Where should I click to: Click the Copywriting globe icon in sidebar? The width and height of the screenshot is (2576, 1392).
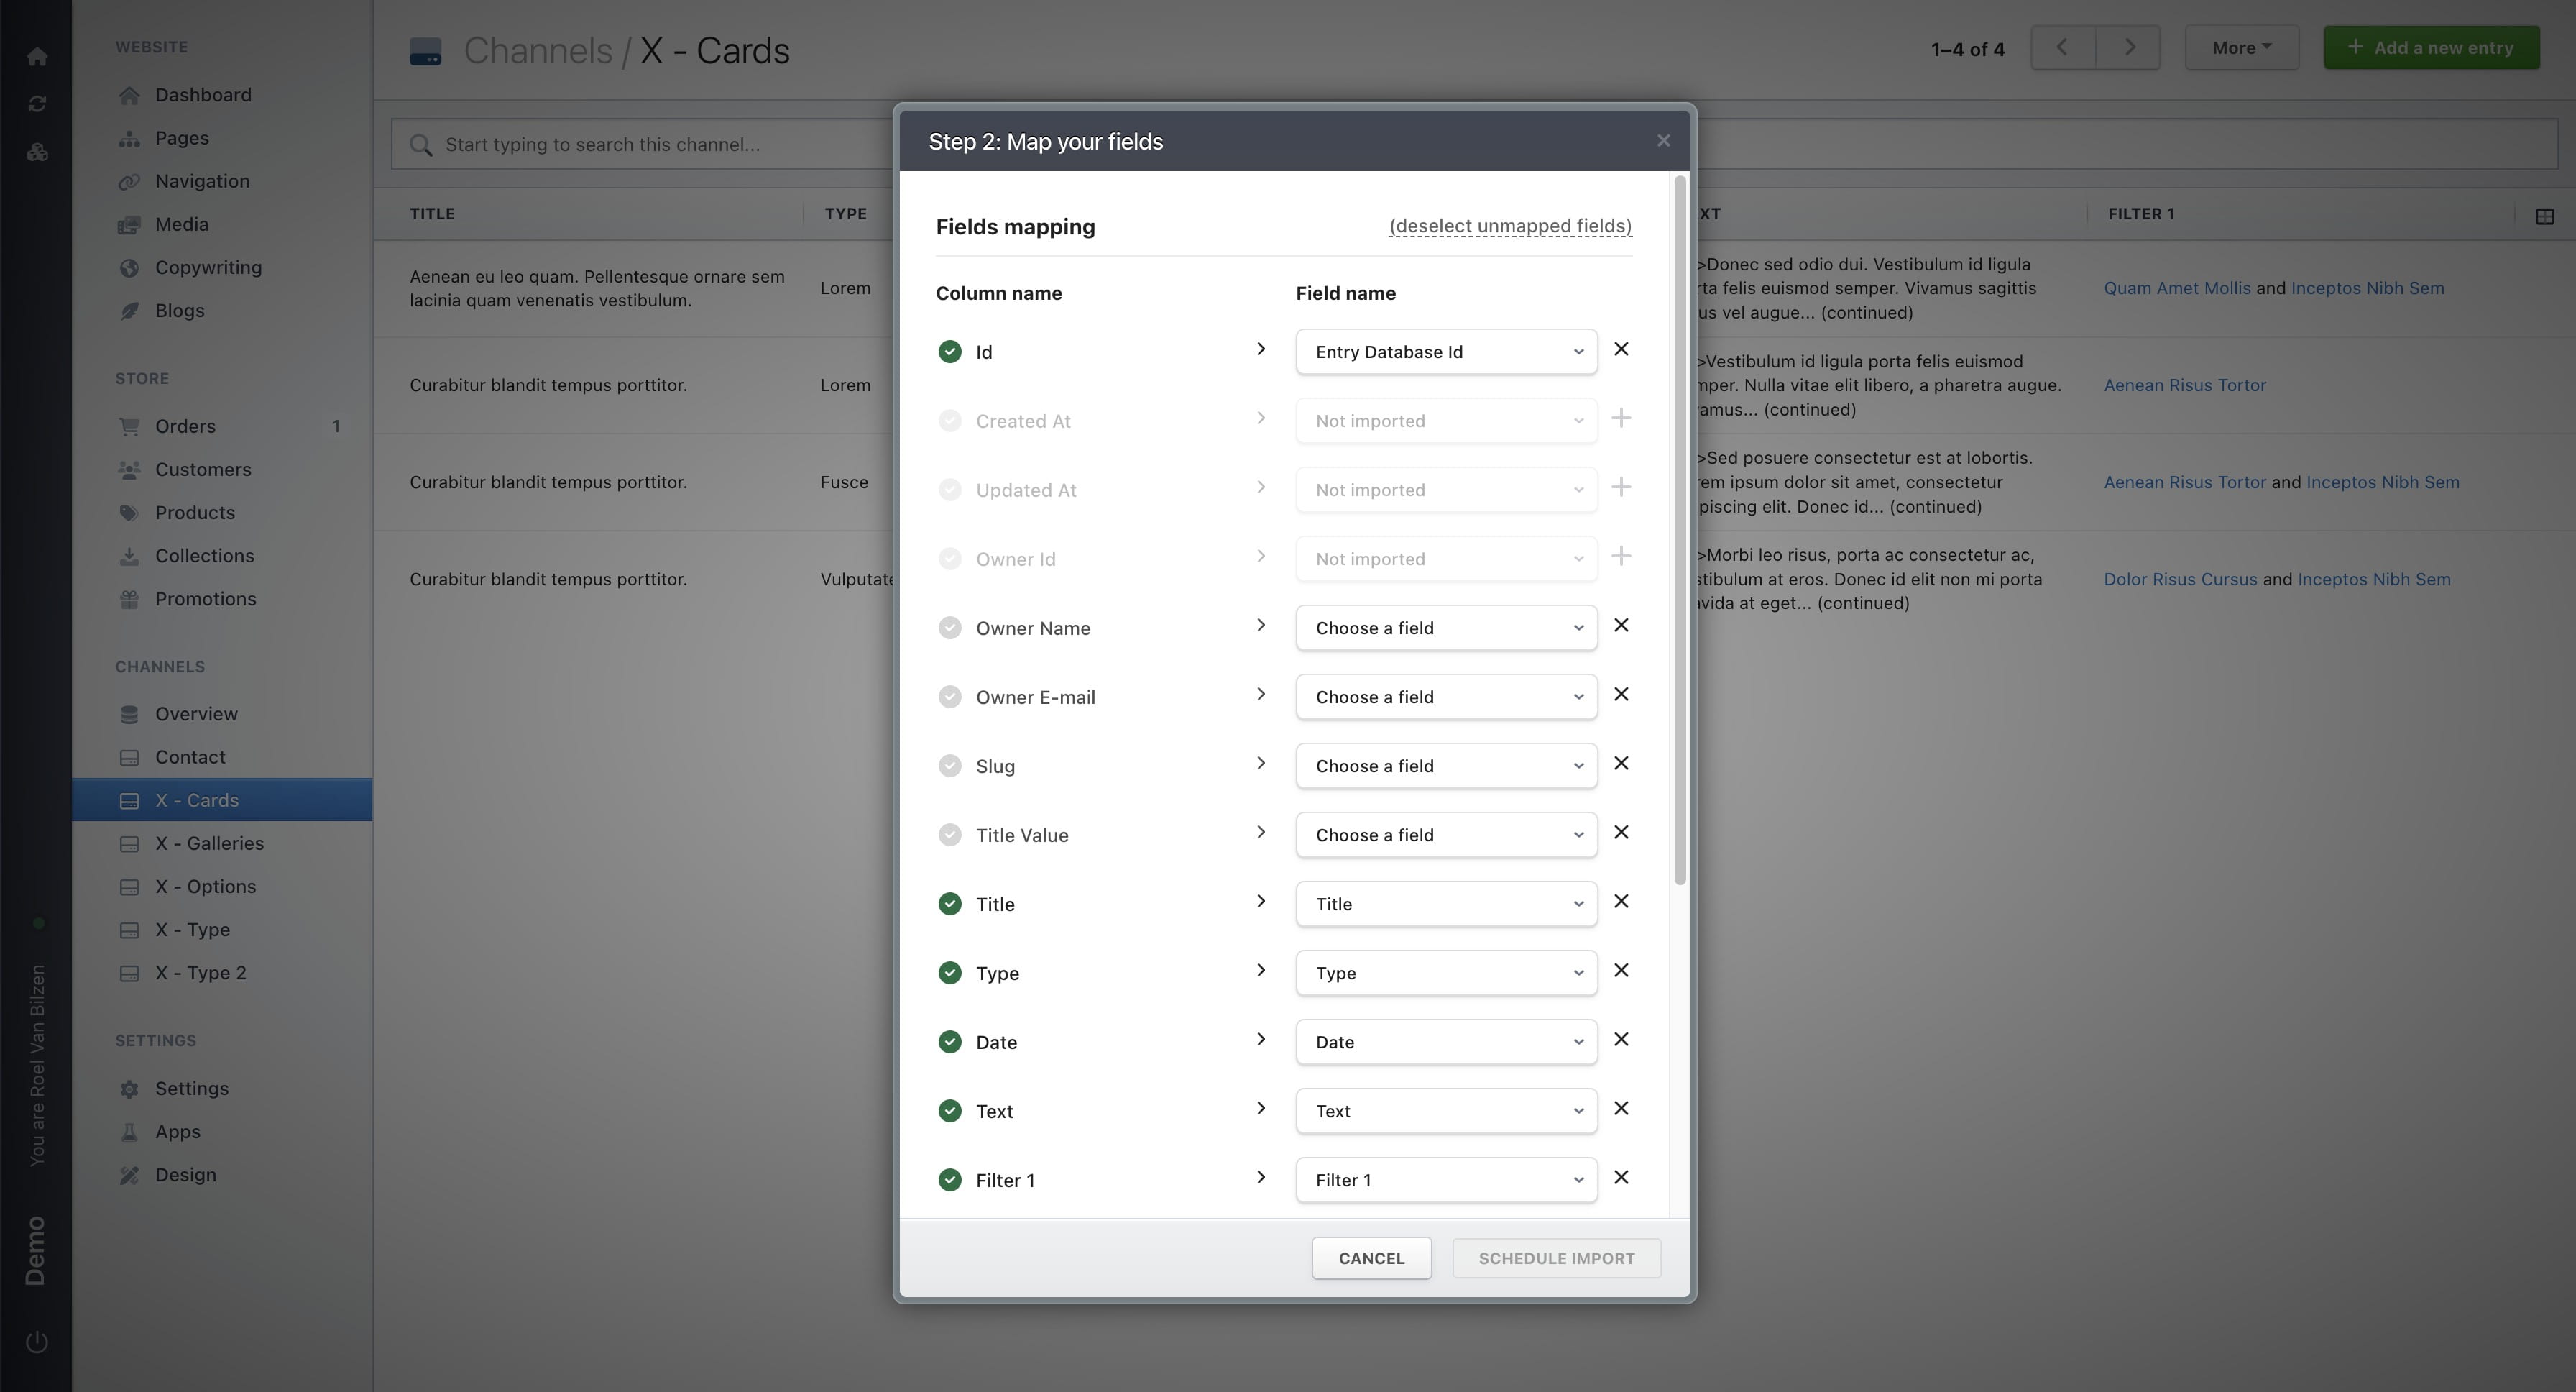[130, 267]
